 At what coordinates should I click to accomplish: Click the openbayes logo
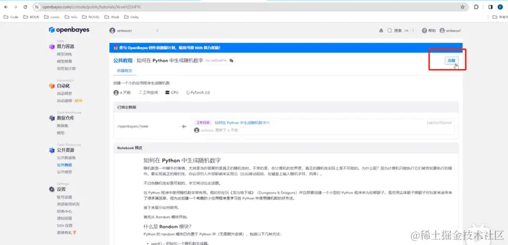pyautogui.click(x=69, y=30)
